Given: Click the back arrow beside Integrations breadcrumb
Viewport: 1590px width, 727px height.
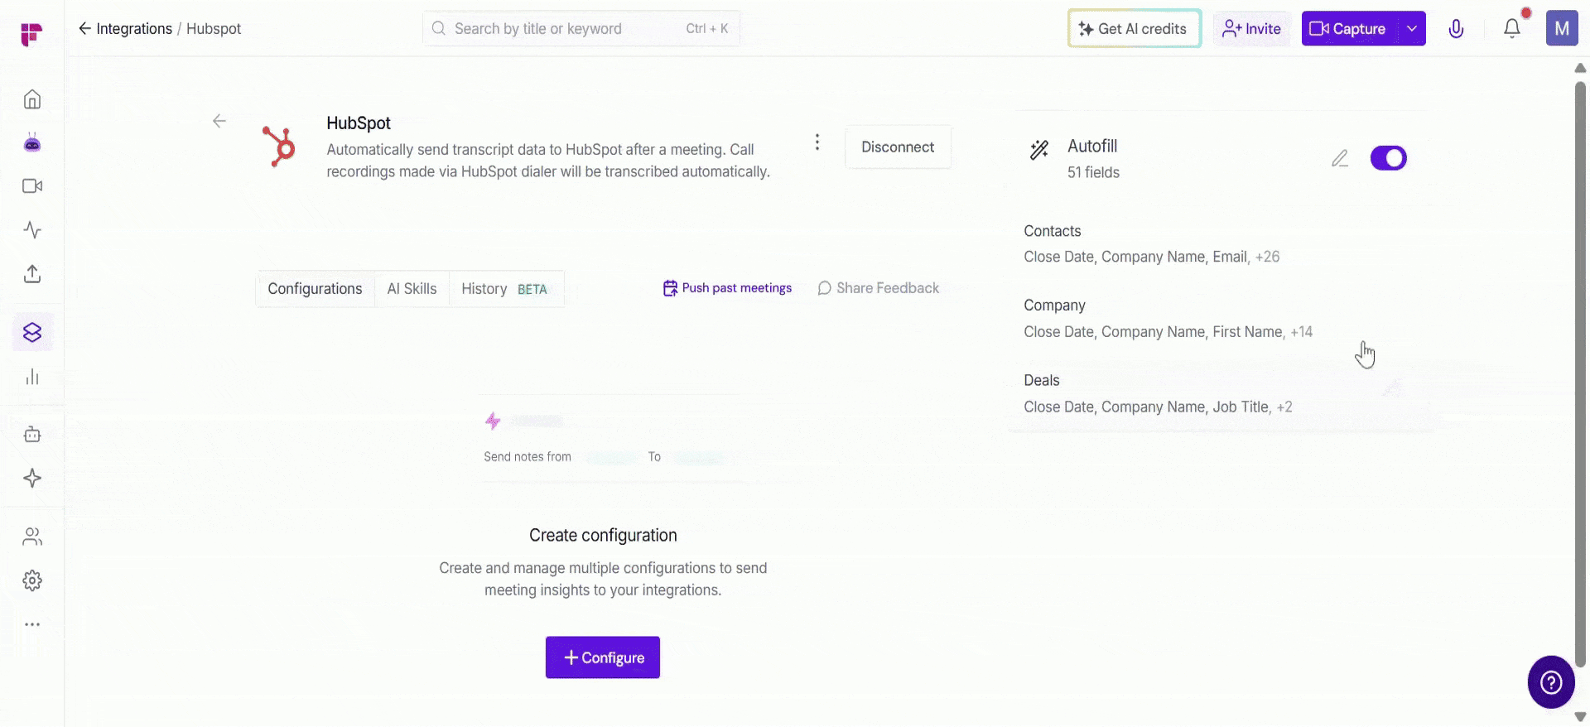Looking at the screenshot, I should 84,29.
